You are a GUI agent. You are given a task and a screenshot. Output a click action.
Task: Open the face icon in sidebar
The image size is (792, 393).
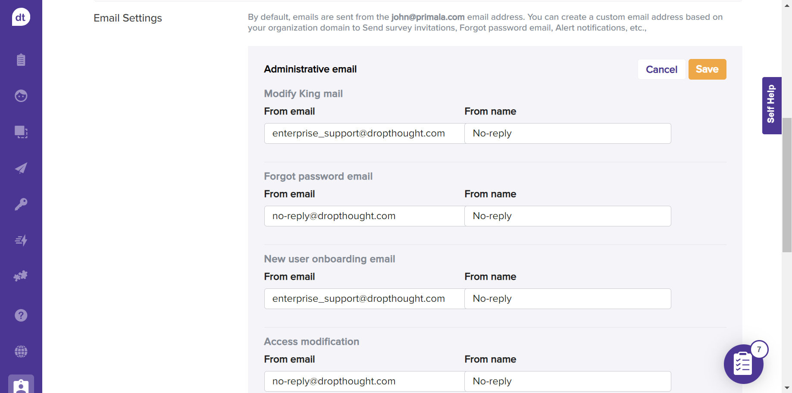[x=21, y=96]
